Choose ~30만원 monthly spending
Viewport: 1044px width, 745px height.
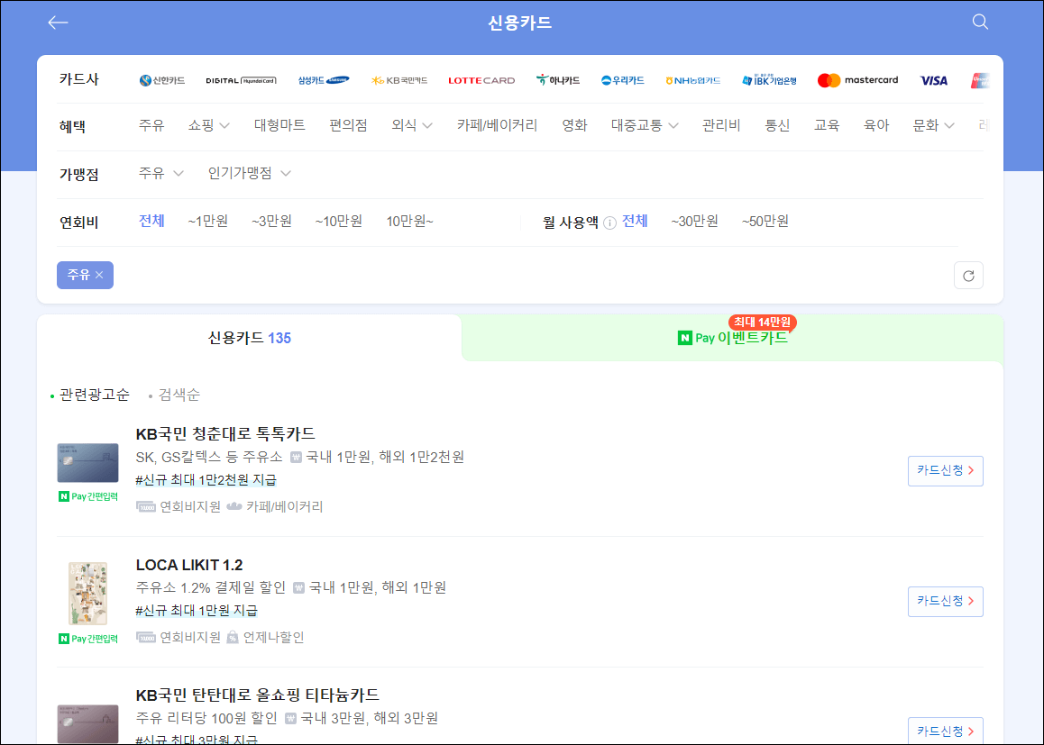(694, 221)
